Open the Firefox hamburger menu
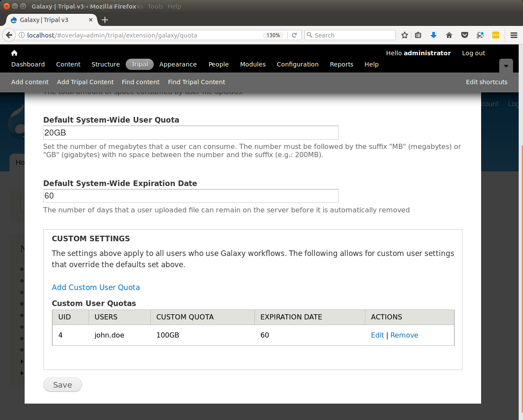The image size is (523, 420). 514,35
